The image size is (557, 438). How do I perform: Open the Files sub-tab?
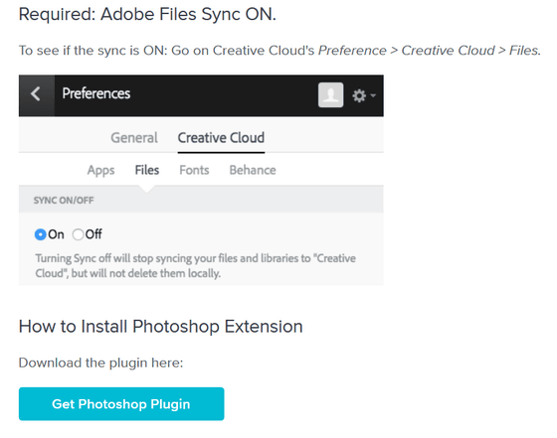click(147, 170)
